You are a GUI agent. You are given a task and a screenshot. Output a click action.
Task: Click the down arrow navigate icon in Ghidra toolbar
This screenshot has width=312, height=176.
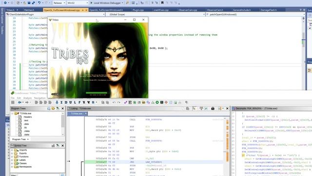click(x=57, y=102)
